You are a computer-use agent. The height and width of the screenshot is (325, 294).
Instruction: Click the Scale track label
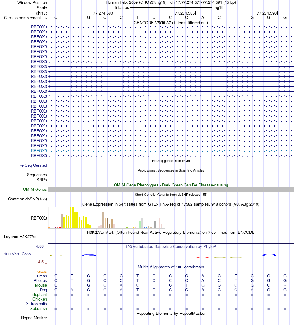coord(42,8)
